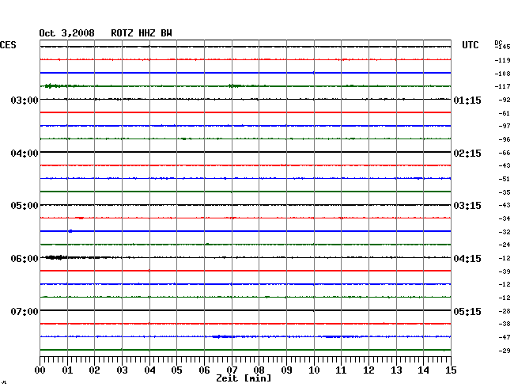Image resolution: width=514 pixels, height=391 pixels.
Task: Select the "11" minute axis label
Action: click(341, 370)
